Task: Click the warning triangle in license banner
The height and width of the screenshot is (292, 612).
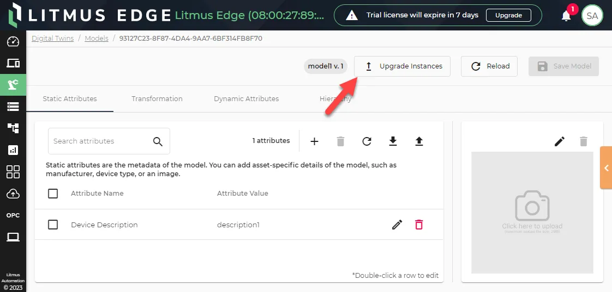Action: click(x=352, y=16)
